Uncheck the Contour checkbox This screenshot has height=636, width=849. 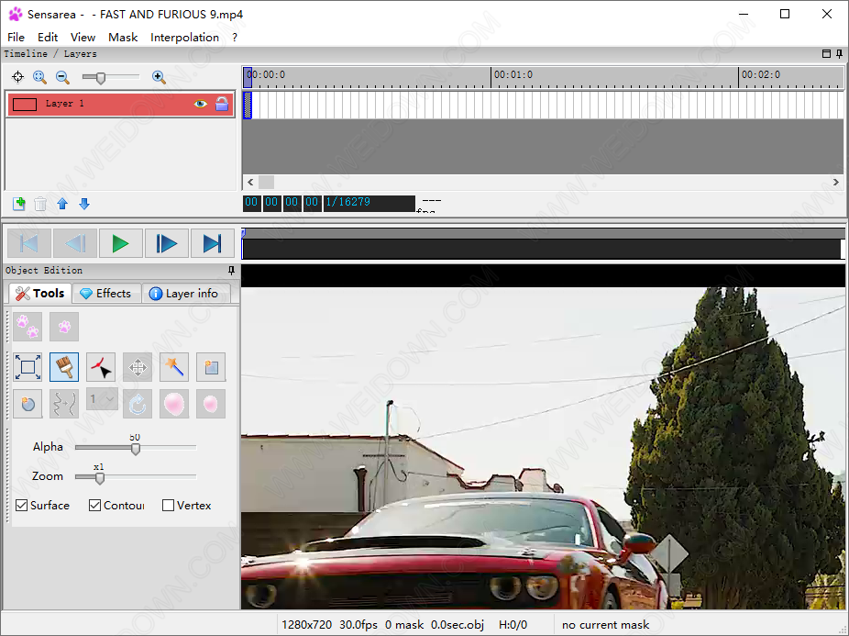click(94, 506)
